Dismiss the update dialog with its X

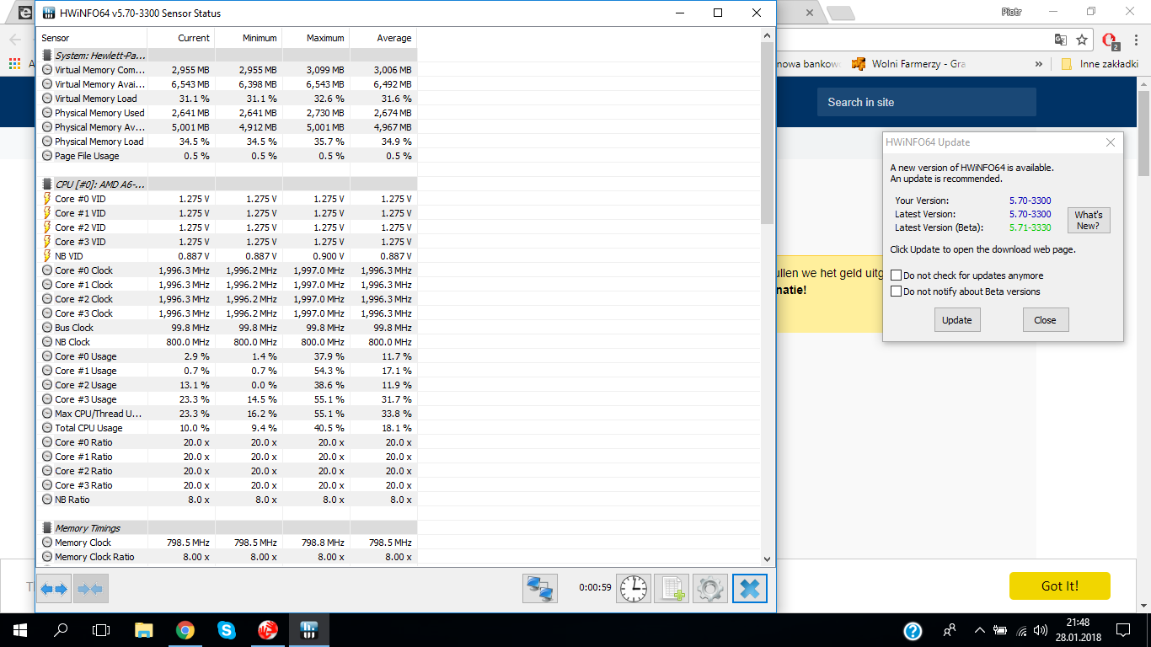pyautogui.click(x=1111, y=143)
